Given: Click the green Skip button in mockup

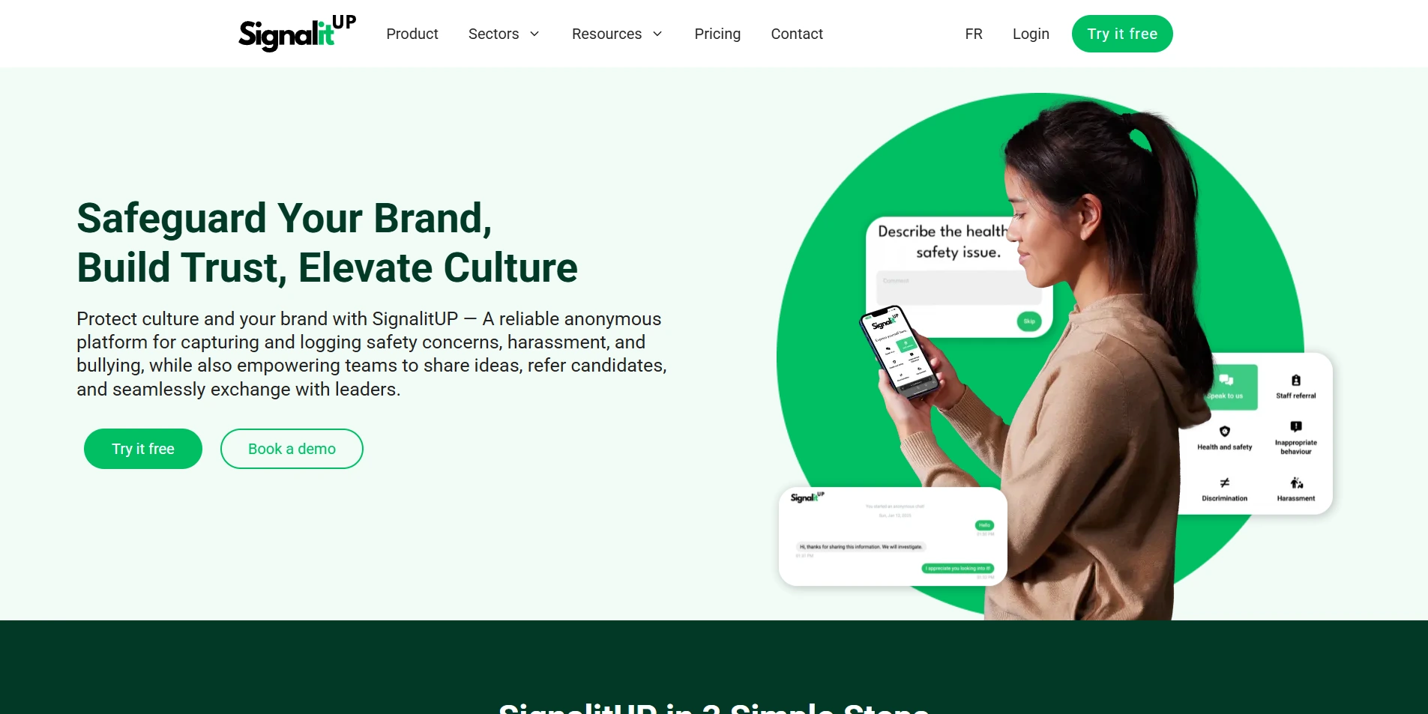Looking at the screenshot, I should point(1029,321).
